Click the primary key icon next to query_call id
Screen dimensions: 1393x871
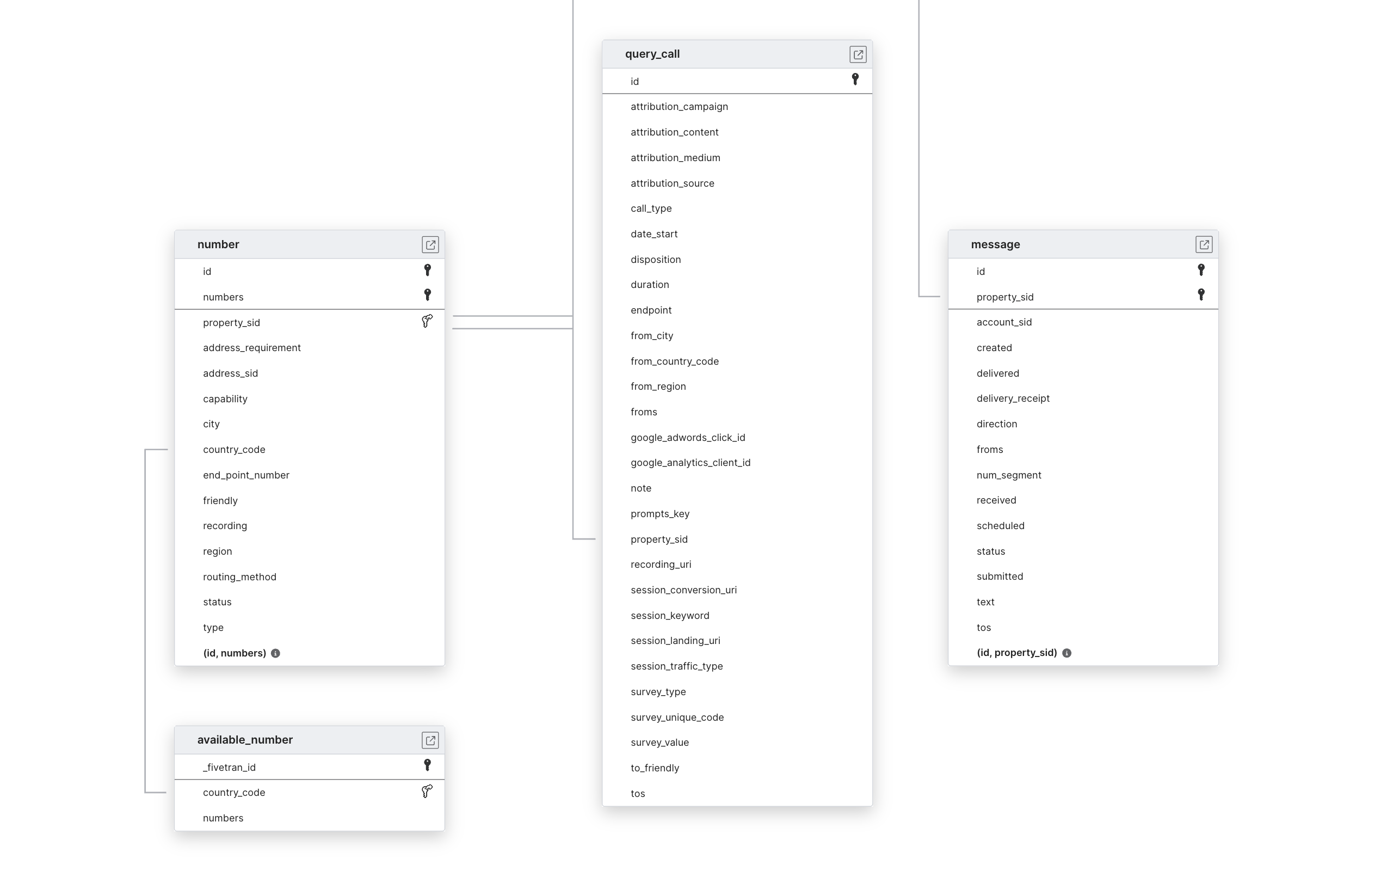click(x=854, y=80)
